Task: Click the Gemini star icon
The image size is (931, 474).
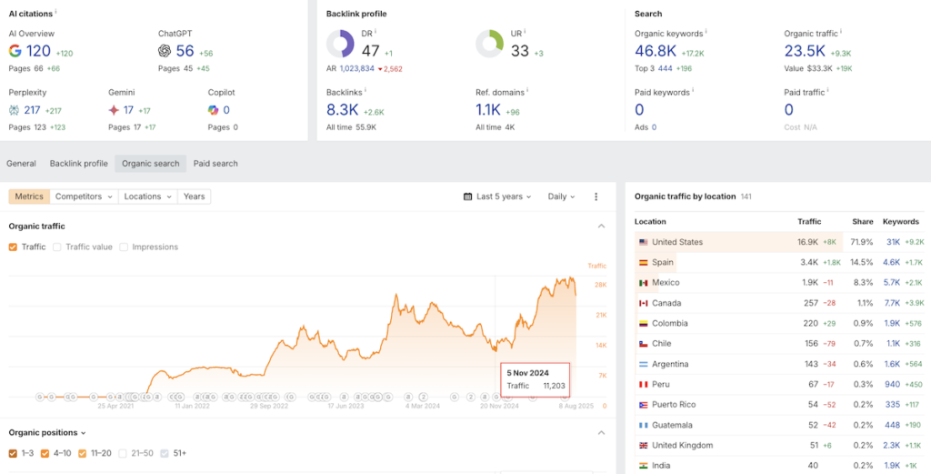Action: click(x=114, y=110)
